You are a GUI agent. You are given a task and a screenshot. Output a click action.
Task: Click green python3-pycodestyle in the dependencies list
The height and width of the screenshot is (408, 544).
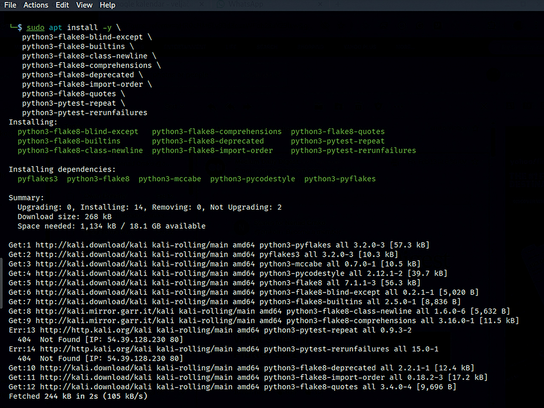click(252, 179)
